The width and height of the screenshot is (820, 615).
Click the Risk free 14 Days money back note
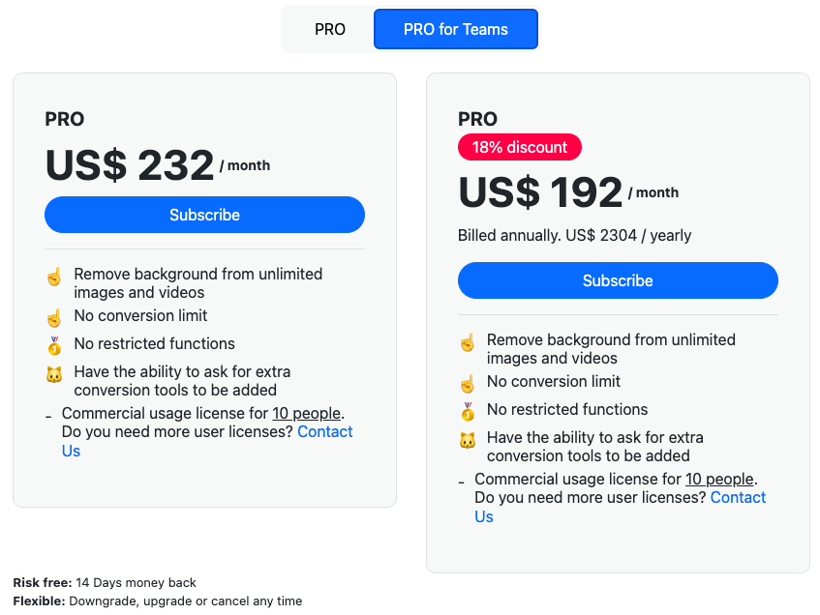pos(105,582)
